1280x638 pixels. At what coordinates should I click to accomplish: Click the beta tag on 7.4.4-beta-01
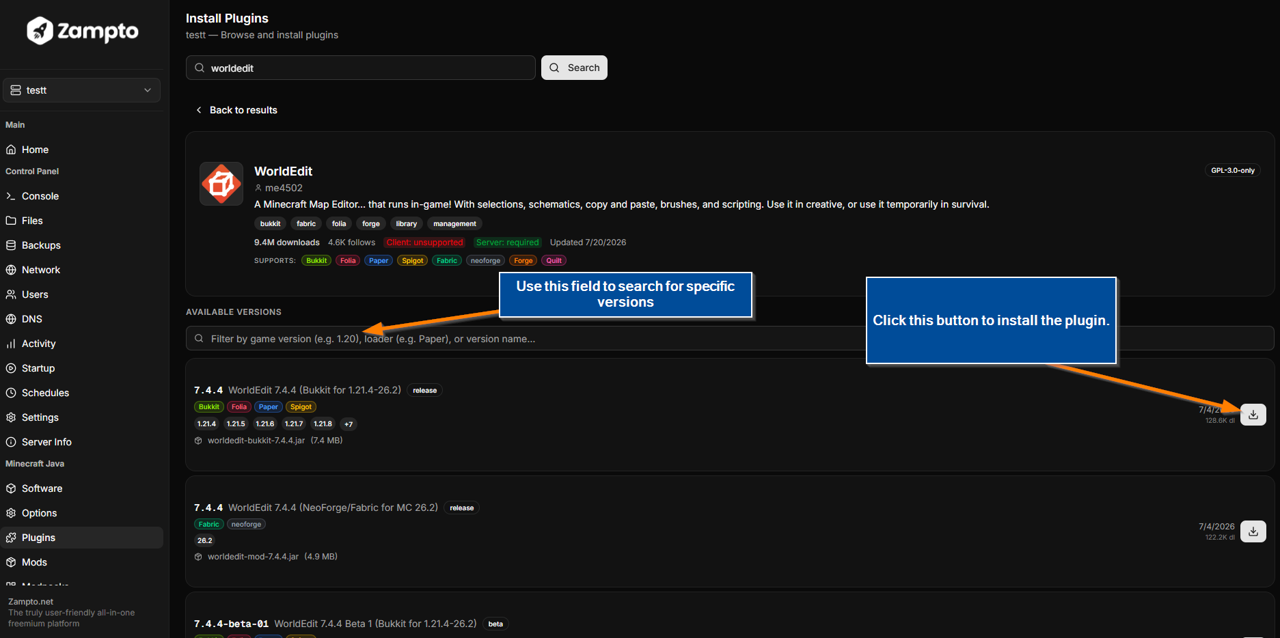point(495,624)
